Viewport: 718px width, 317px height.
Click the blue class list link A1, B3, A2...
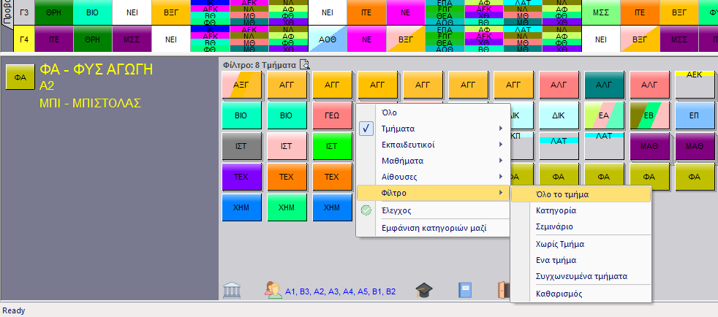click(x=341, y=291)
